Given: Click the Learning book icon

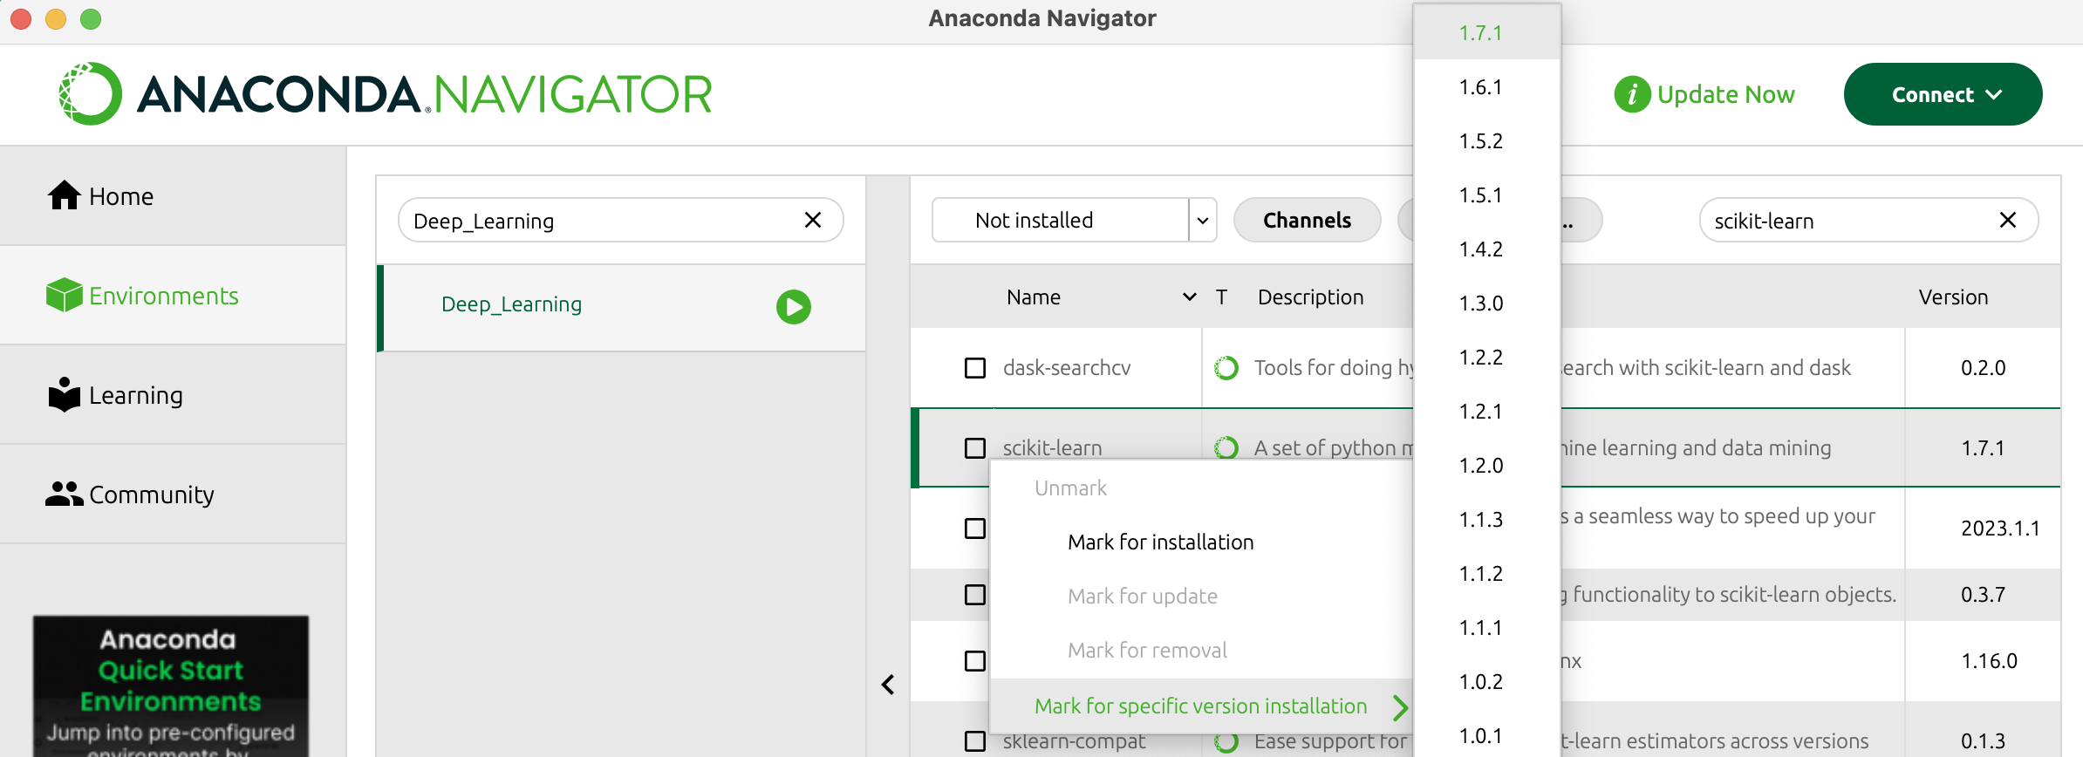Looking at the screenshot, I should pos(64,395).
